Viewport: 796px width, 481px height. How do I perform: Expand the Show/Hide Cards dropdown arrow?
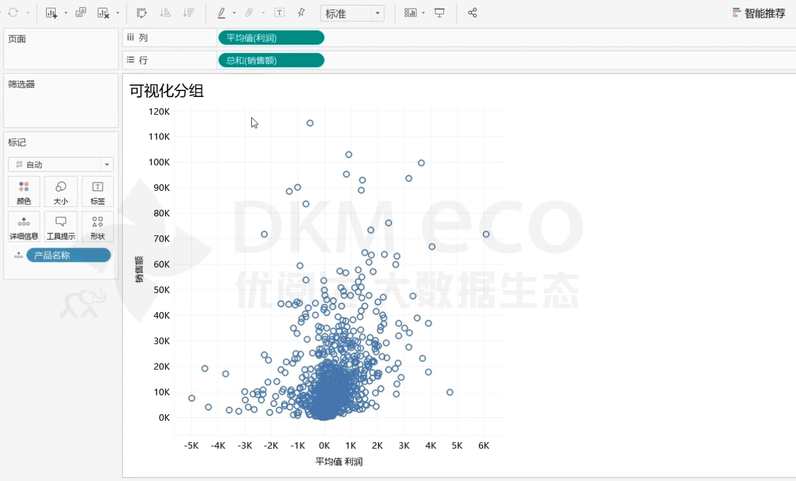point(423,13)
